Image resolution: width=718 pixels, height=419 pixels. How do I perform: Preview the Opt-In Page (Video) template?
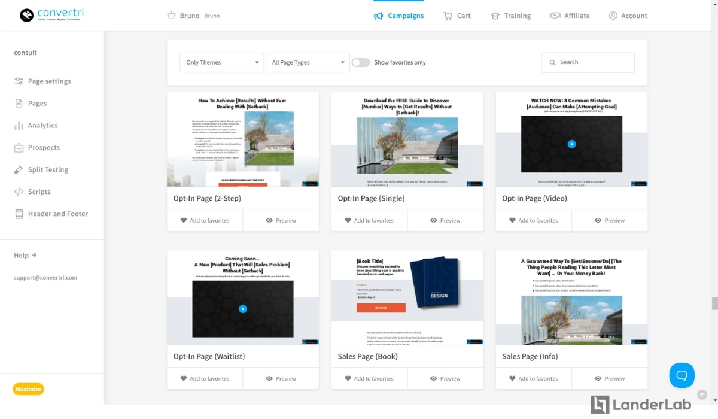[610, 221]
